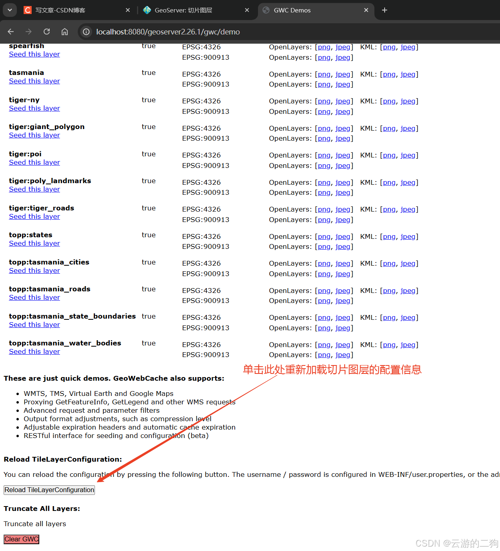500x551 pixels.
Task: Click the 'WMTS, TMS, Virtual Earth' bullet
Action: pos(99,394)
